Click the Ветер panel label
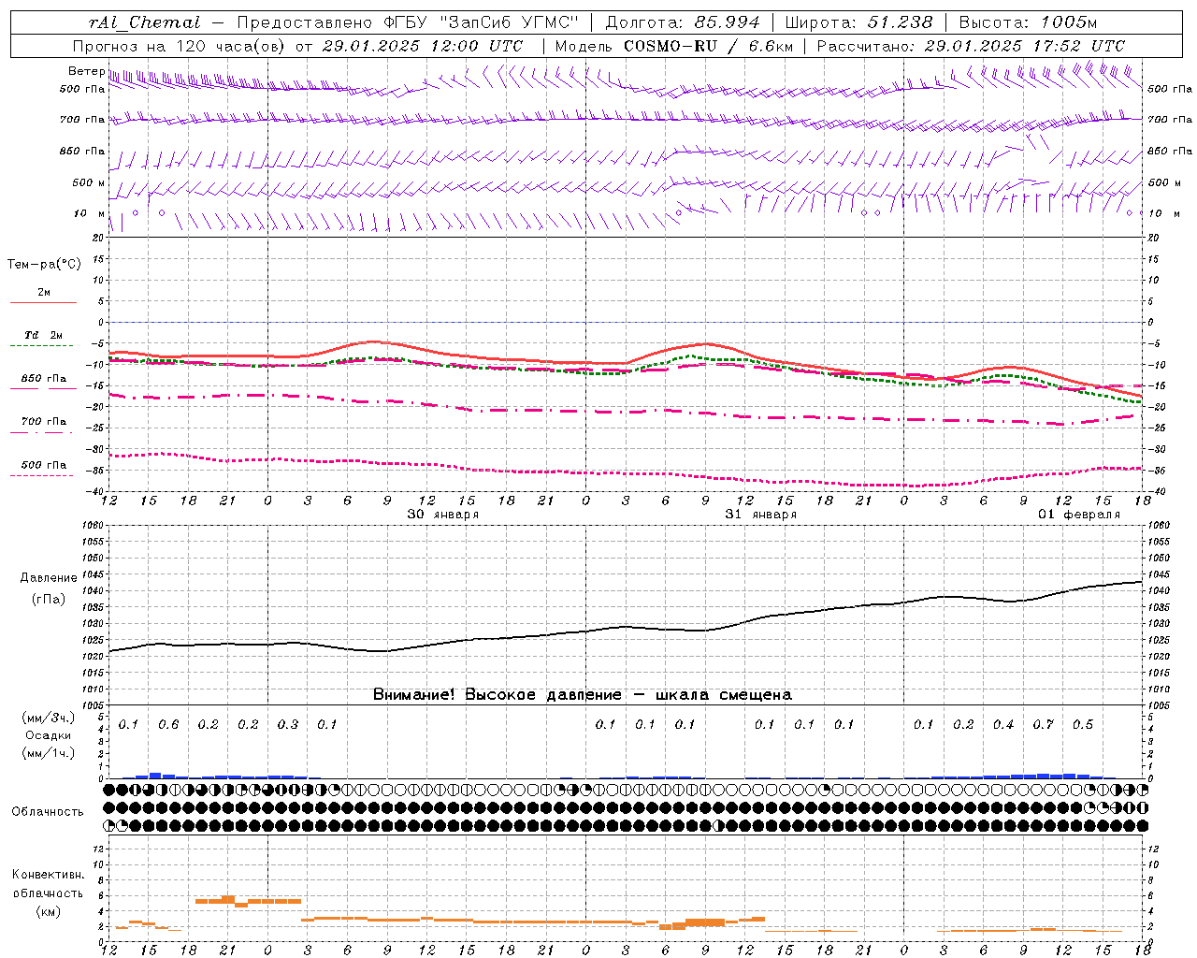The height and width of the screenshot is (958, 1197). [x=86, y=71]
